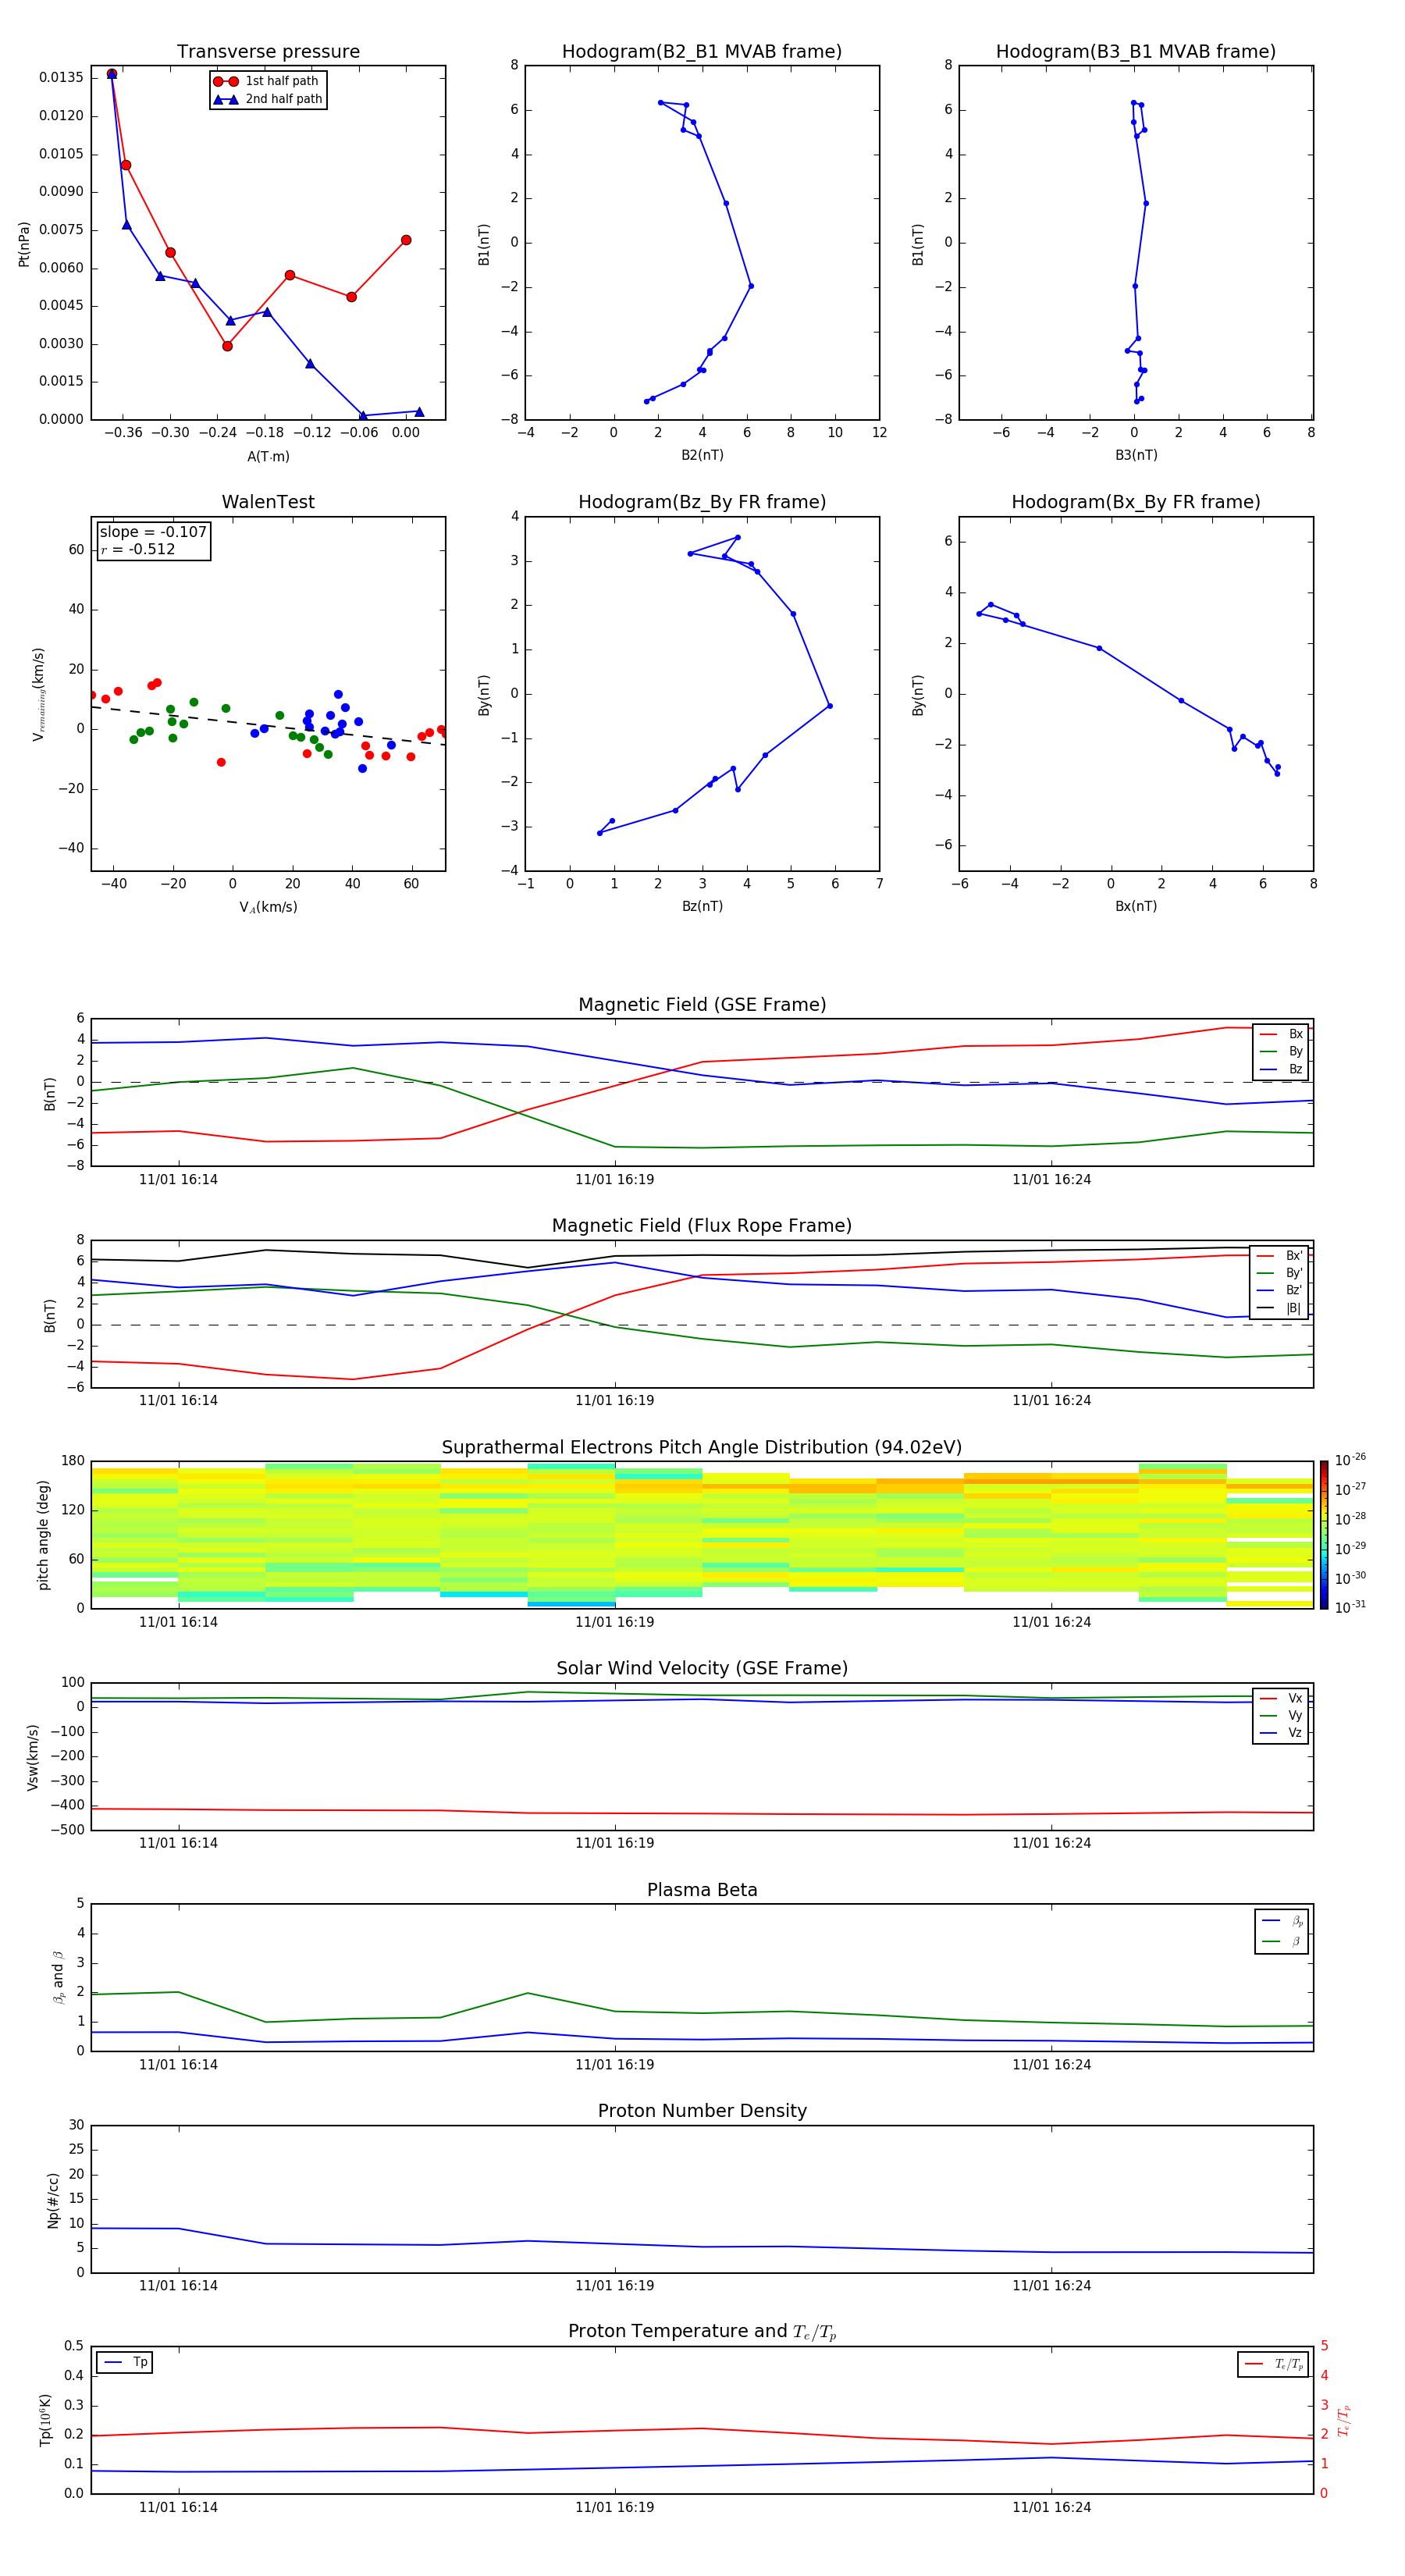Click the 'A(T·m)' x-axis label

coord(268,457)
